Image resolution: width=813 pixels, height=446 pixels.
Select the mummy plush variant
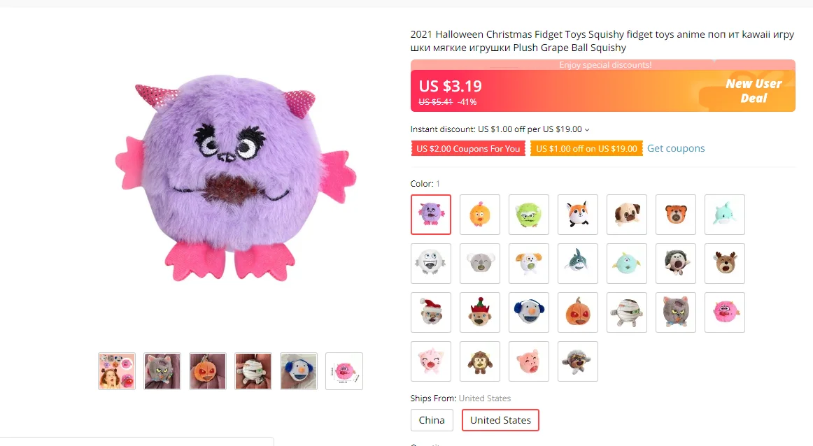[x=627, y=312]
